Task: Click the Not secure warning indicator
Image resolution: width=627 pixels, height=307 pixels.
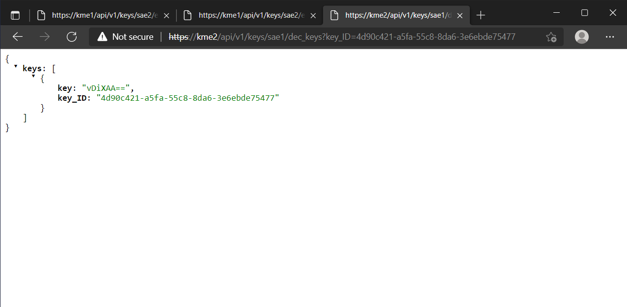Action: click(x=125, y=37)
